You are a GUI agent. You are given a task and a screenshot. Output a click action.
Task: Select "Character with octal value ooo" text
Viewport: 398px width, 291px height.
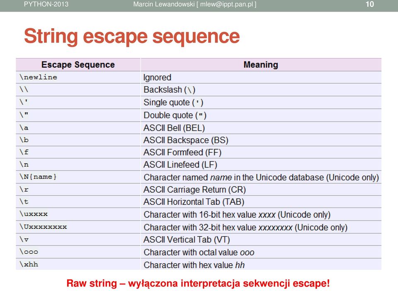coord(199,252)
